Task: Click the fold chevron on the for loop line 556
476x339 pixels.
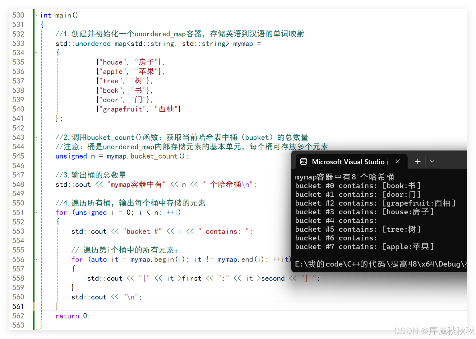Action: tap(36, 259)
